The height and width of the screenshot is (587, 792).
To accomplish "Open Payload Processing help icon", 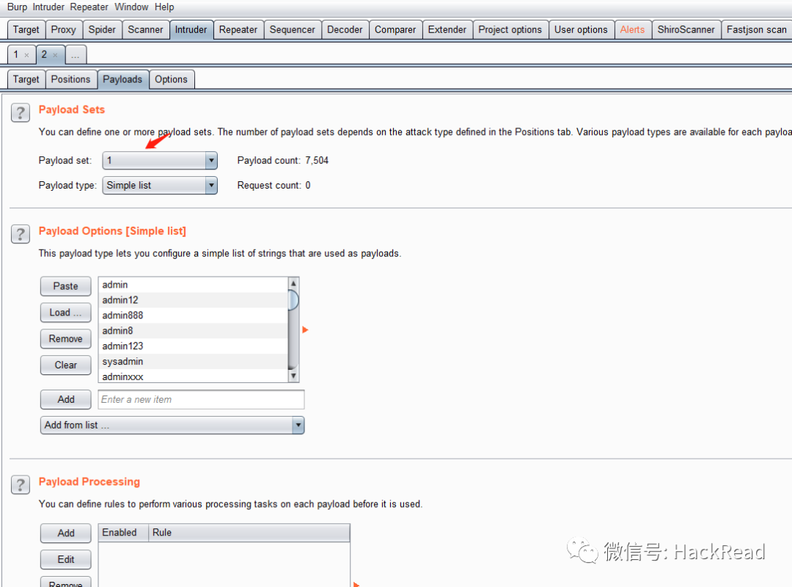I will (21, 485).
